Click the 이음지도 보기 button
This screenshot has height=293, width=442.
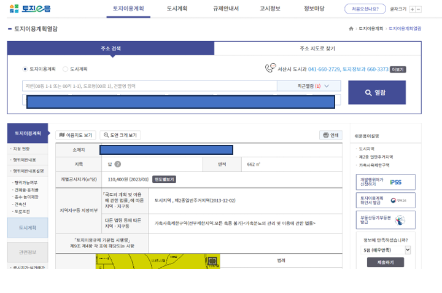(76, 135)
